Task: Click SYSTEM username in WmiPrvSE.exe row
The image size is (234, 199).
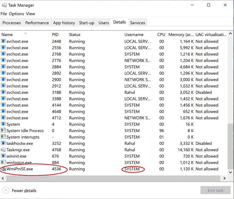Action: 132,169
